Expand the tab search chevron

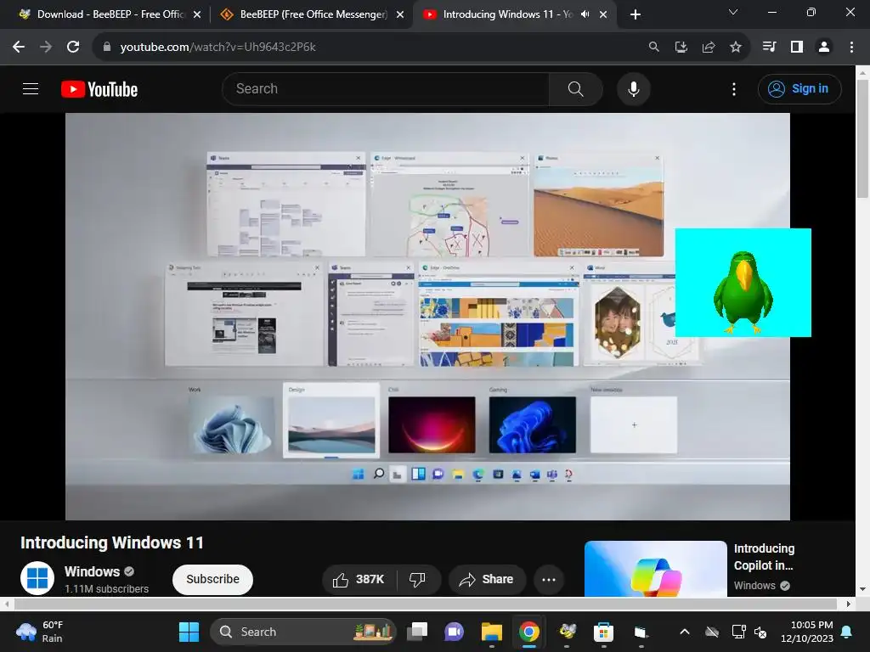[x=733, y=12]
